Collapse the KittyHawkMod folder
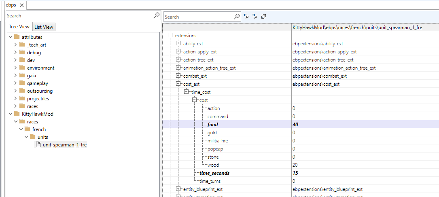Viewport: 439px width, 197px height. tap(11, 114)
